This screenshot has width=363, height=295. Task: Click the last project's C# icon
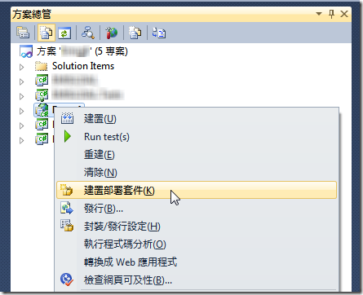tap(42, 139)
